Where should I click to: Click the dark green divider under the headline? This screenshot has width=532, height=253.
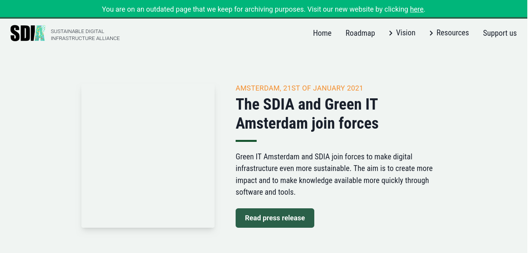click(x=246, y=141)
